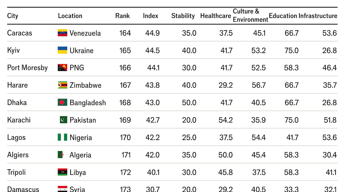Click the Pakistan flag icon

pos(63,120)
